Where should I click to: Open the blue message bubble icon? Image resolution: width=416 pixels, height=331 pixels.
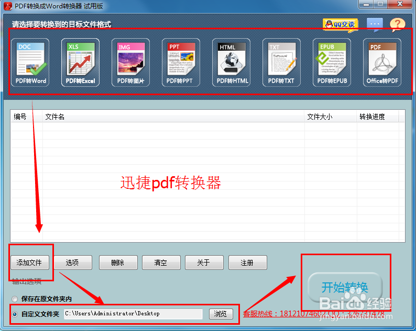(x=375, y=25)
